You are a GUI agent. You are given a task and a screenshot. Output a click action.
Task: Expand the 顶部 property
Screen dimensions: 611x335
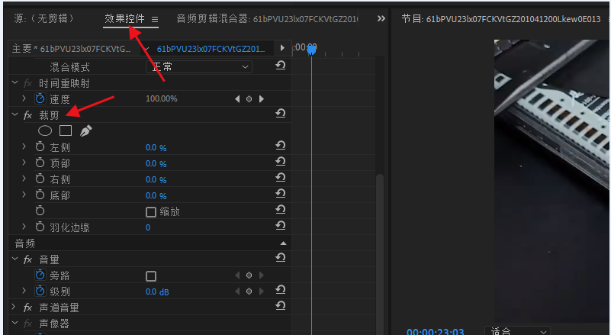point(24,163)
